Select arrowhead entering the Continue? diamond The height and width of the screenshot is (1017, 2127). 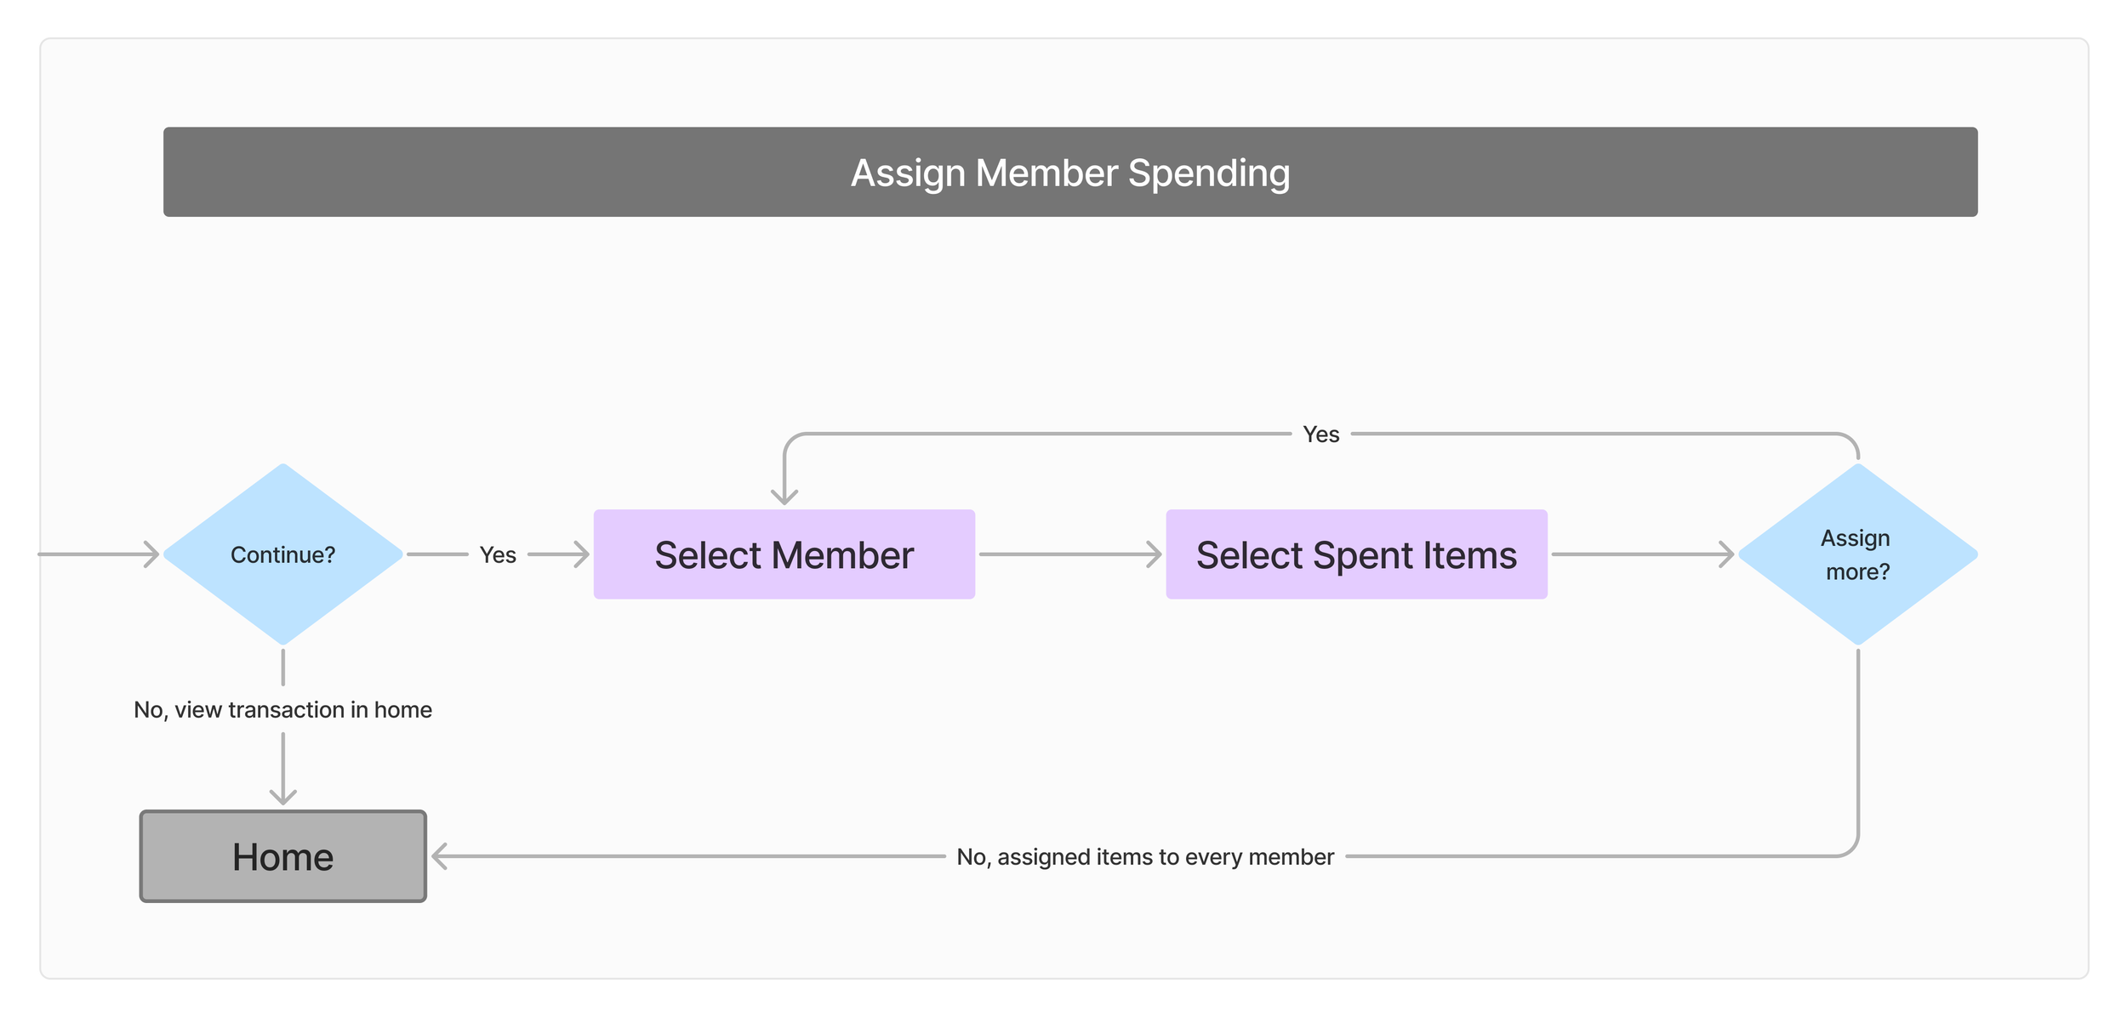[x=151, y=554]
